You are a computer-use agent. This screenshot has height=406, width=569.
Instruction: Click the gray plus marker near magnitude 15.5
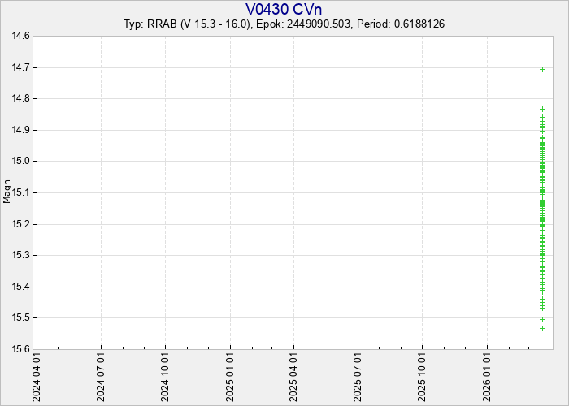[x=542, y=319]
